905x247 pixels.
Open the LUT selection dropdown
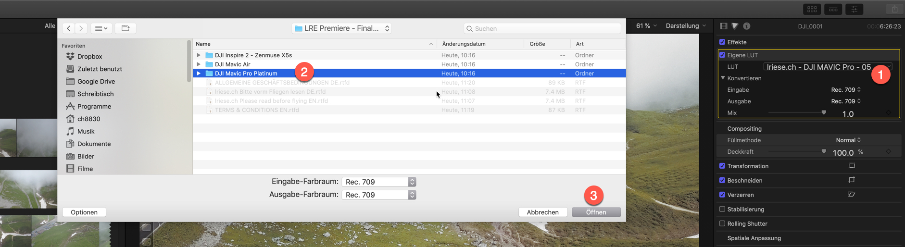(828, 67)
